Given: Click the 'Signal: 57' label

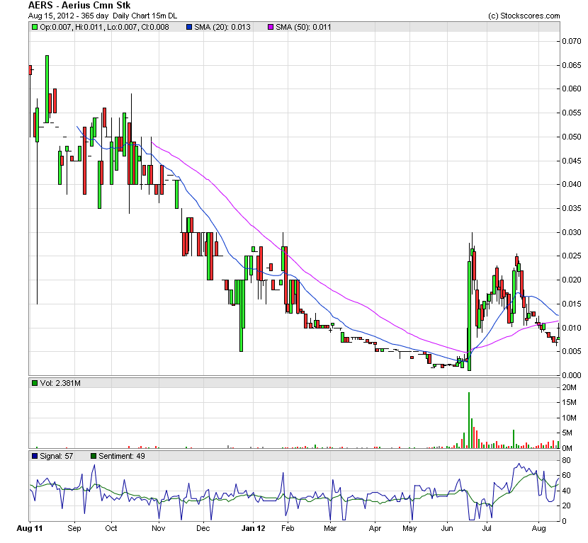Looking at the screenshot, I should 56,456.
